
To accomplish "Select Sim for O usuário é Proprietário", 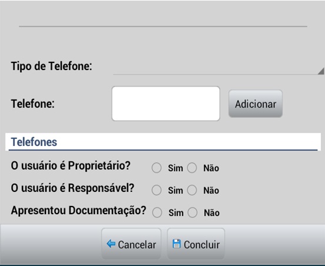I will click(157, 168).
